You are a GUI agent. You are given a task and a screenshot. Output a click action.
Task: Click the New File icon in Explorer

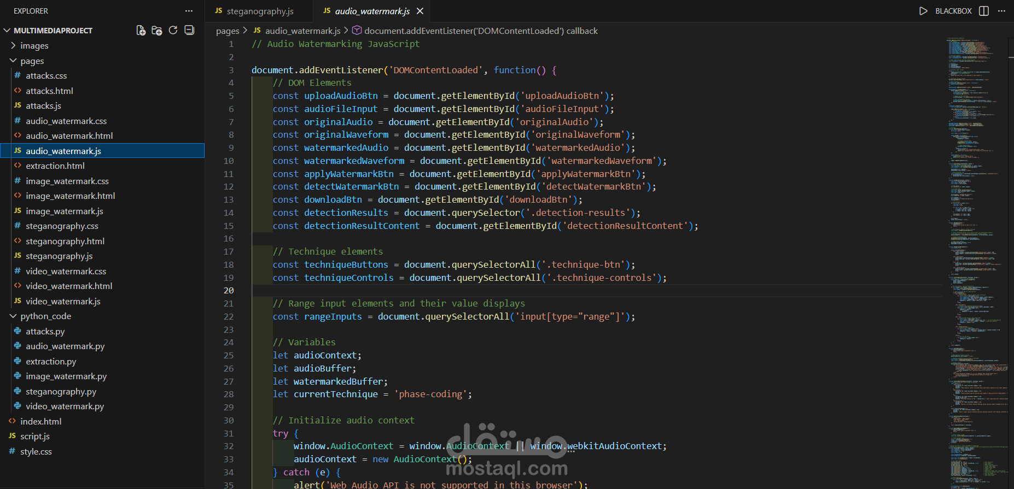coord(141,31)
